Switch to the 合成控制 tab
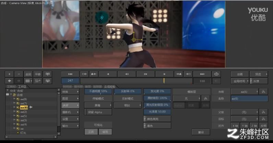 [x=110, y=87]
